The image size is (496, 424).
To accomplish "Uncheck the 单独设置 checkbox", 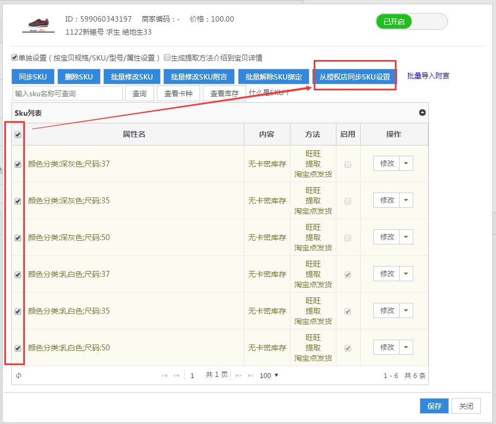I will (15, 57).
